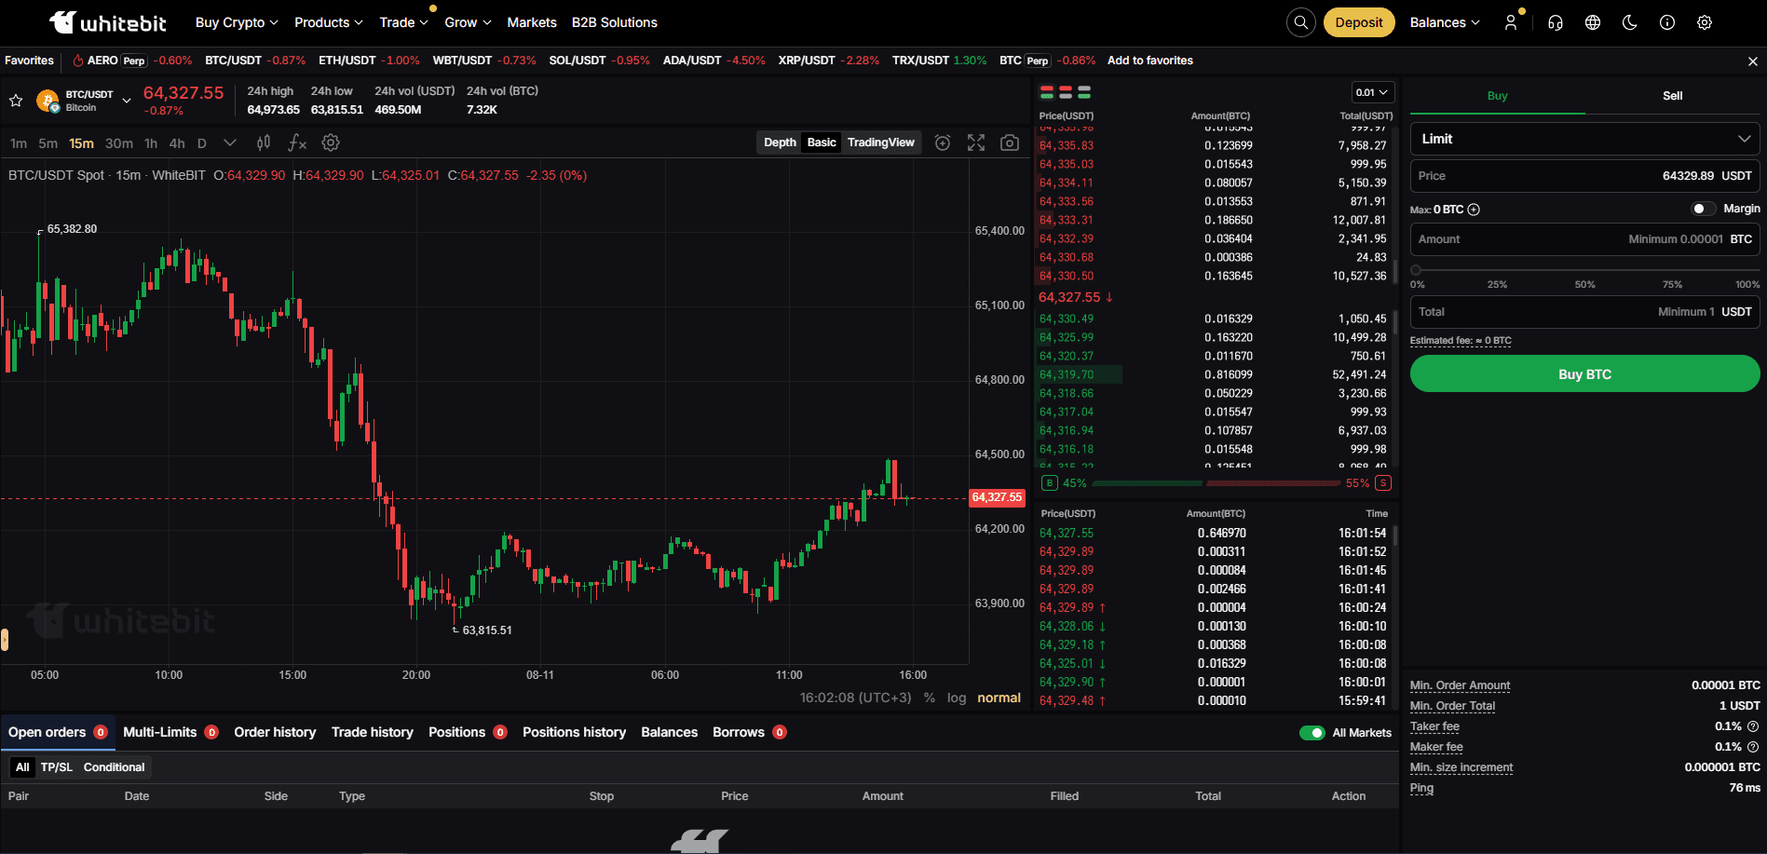Click the info circle icon in top bar

[1667, 22]
